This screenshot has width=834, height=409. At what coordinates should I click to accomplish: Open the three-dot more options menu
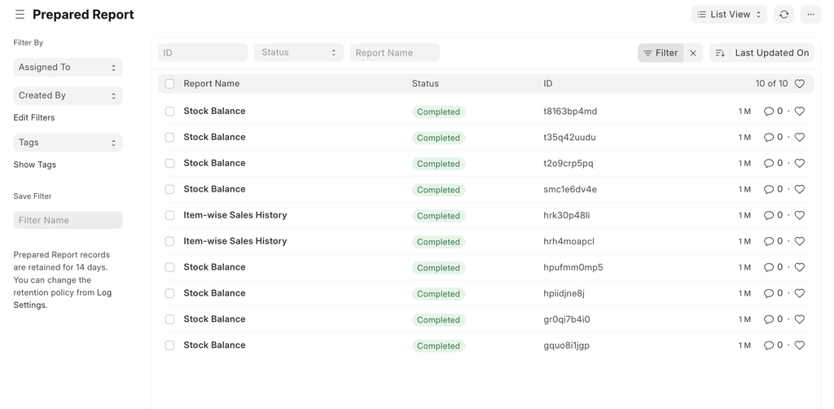click(810, 15)
